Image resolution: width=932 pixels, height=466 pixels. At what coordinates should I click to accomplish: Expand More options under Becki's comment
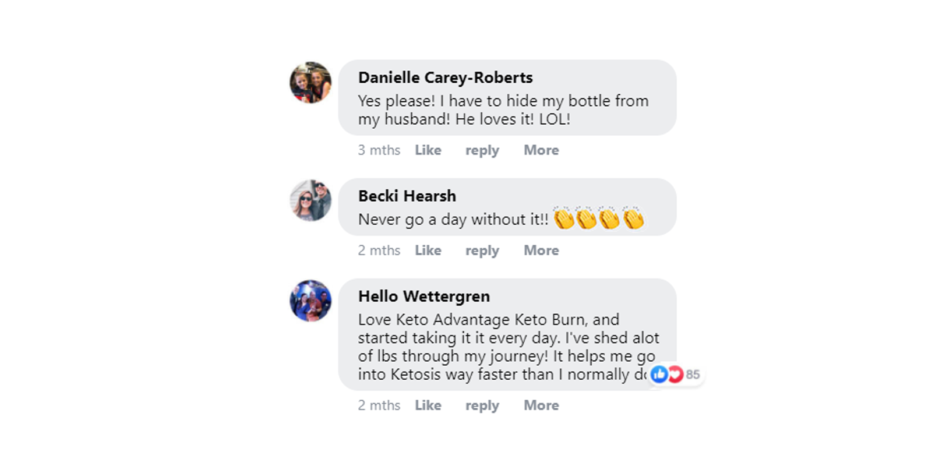[x=541, y=250]
